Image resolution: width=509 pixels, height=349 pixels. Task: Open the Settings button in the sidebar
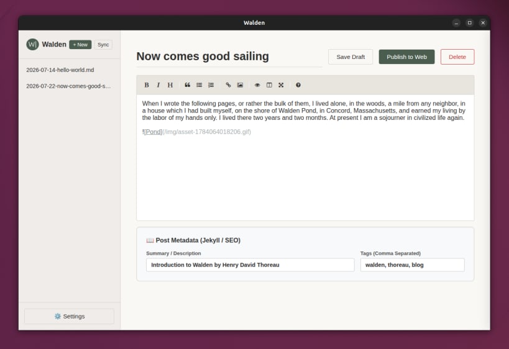coord(69,316)
